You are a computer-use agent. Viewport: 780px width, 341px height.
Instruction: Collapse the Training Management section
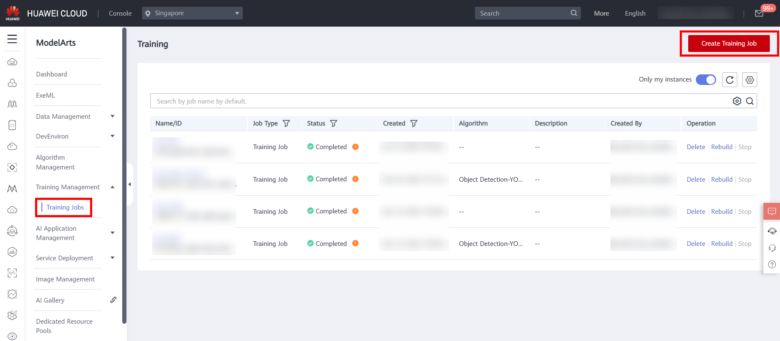pyautogui.click(x=113, y=187)
